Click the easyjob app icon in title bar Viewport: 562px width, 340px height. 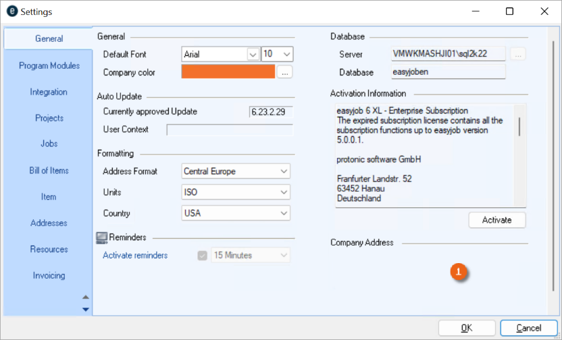coord(11,11)
